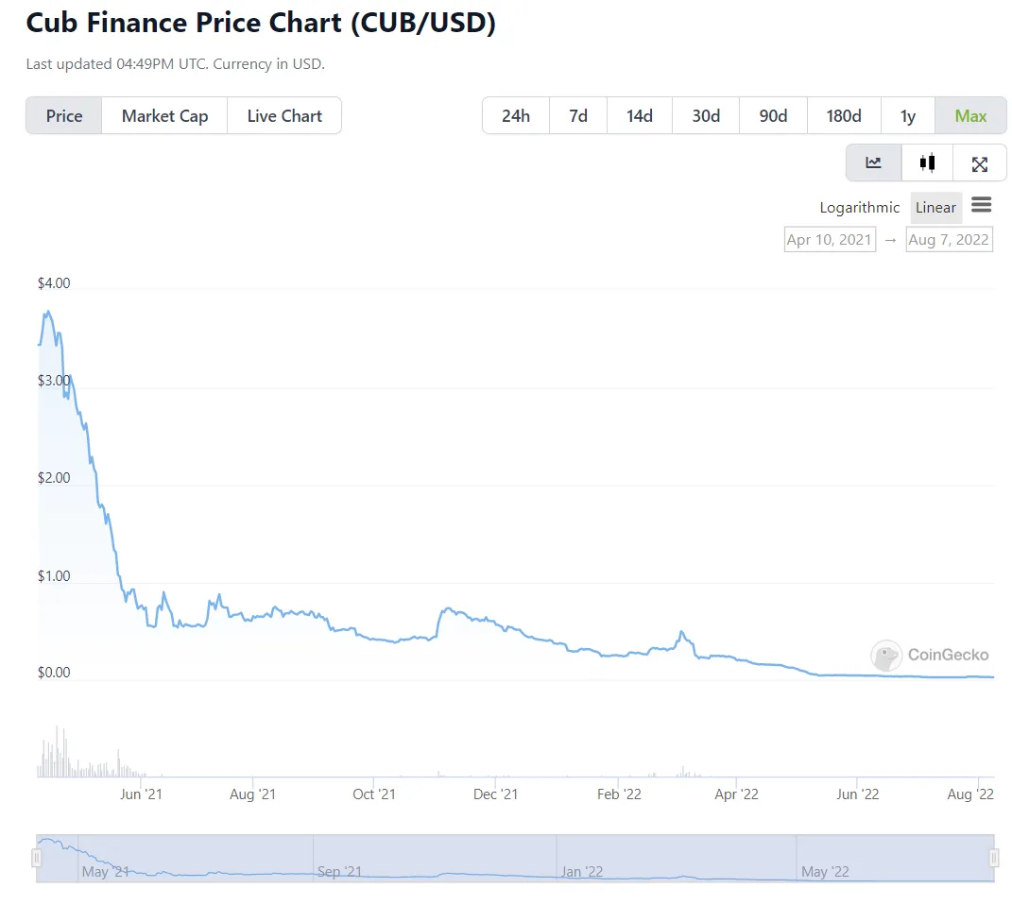Grab right handle of range navigator
1012x905 pixels.
coord(994,857)
